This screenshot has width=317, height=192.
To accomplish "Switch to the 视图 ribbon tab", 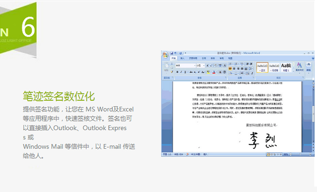I will coord(230,58).
